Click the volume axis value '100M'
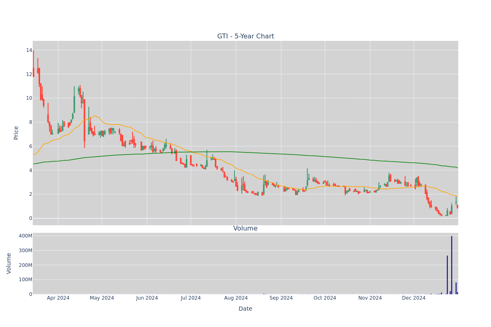Viewport: 491px width, 327px height. pyautogui.click(x=25, y=280)
